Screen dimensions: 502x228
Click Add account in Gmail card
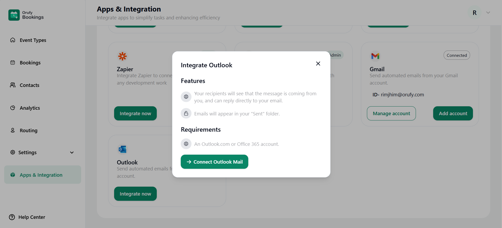point(453,113)
